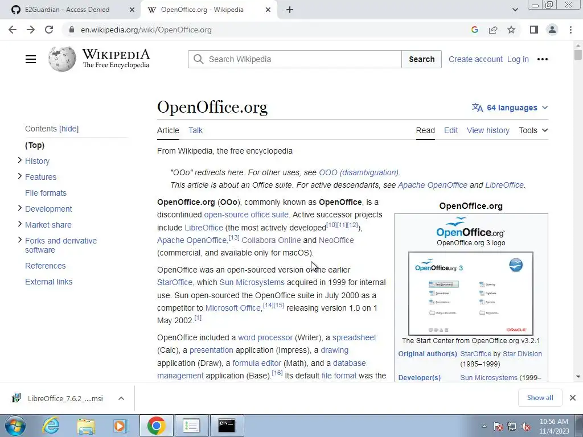Click the page vertical scrollbar thumb
This screenshot has width=583, height=437.
(578, 55)
